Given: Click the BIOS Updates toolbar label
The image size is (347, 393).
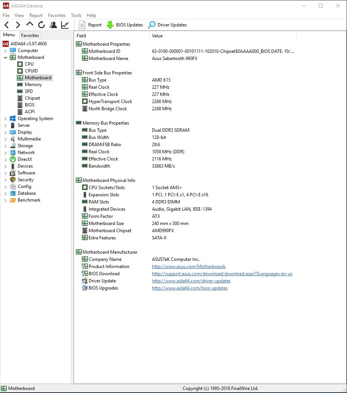Looking at the screenshot, I should tap(129, 25).
